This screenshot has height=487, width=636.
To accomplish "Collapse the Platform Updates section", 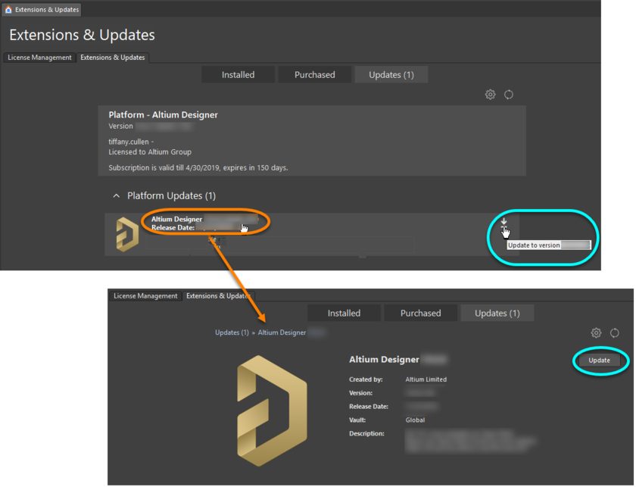I will pyautogui.click(x=116, y=195).
